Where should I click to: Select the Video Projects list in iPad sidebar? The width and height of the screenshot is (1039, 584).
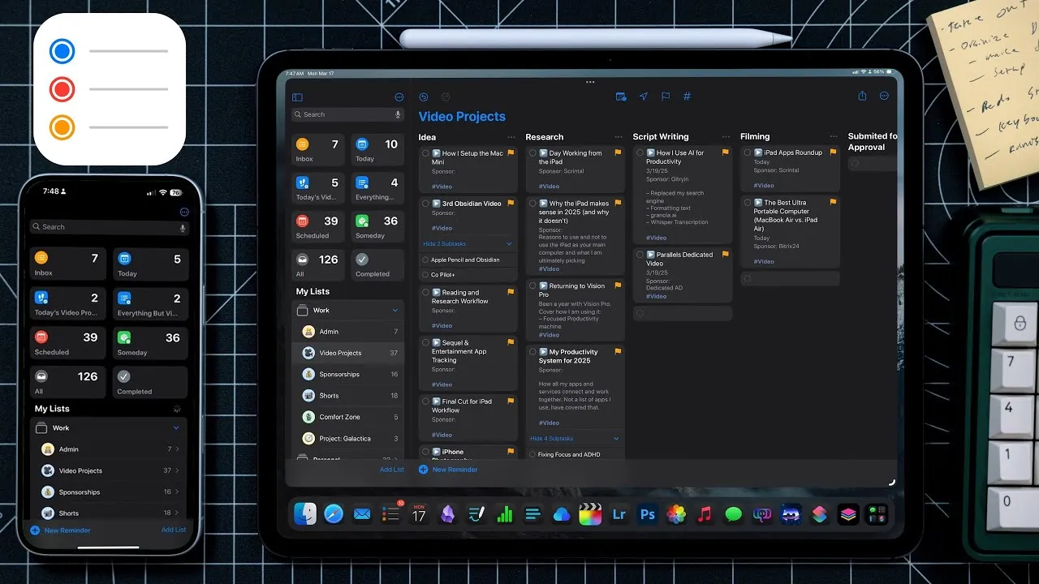pyautogui.click(x=348, y=353)
